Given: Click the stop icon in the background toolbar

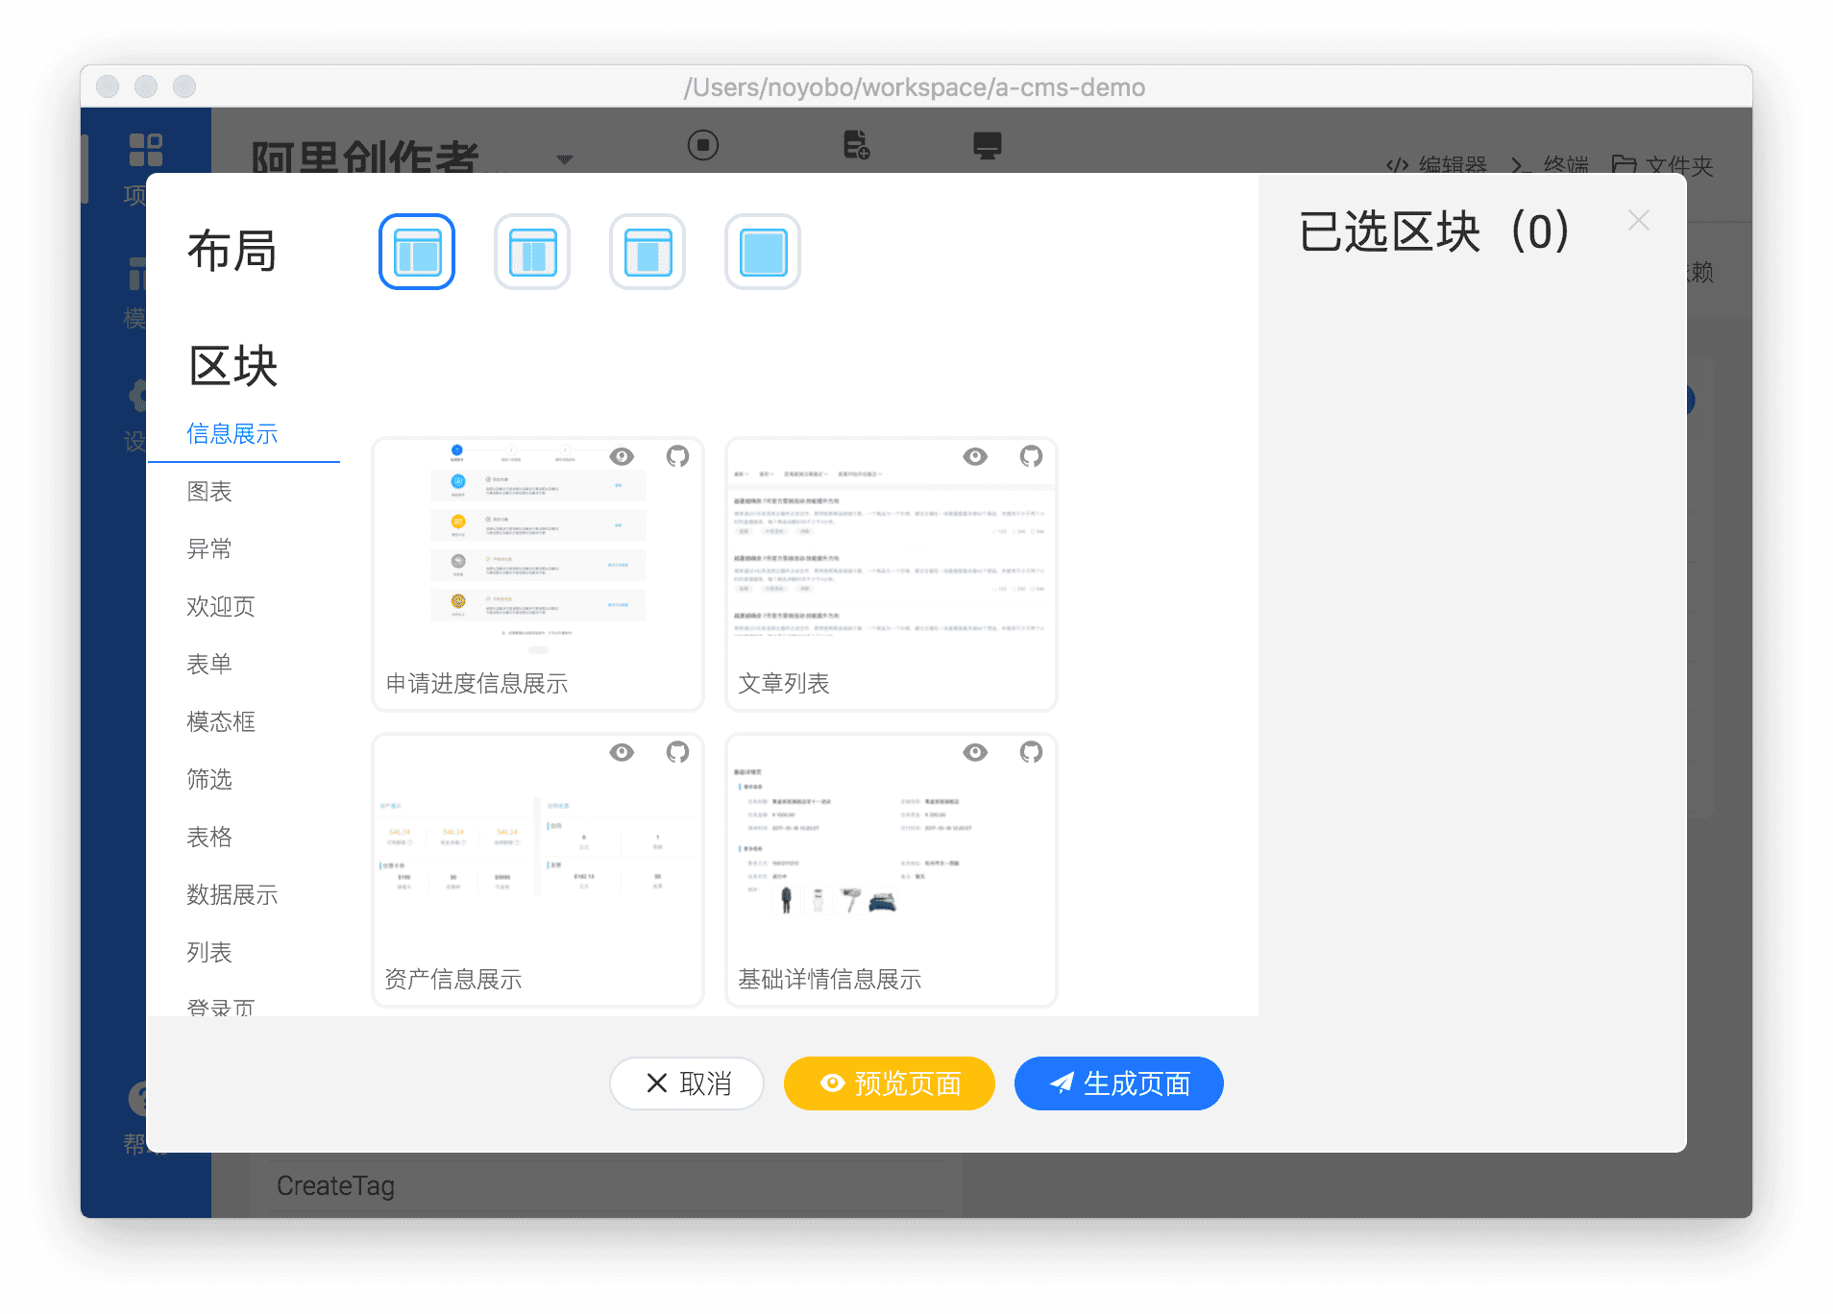Looking at the screenshot, I should (x=703, y=145).
